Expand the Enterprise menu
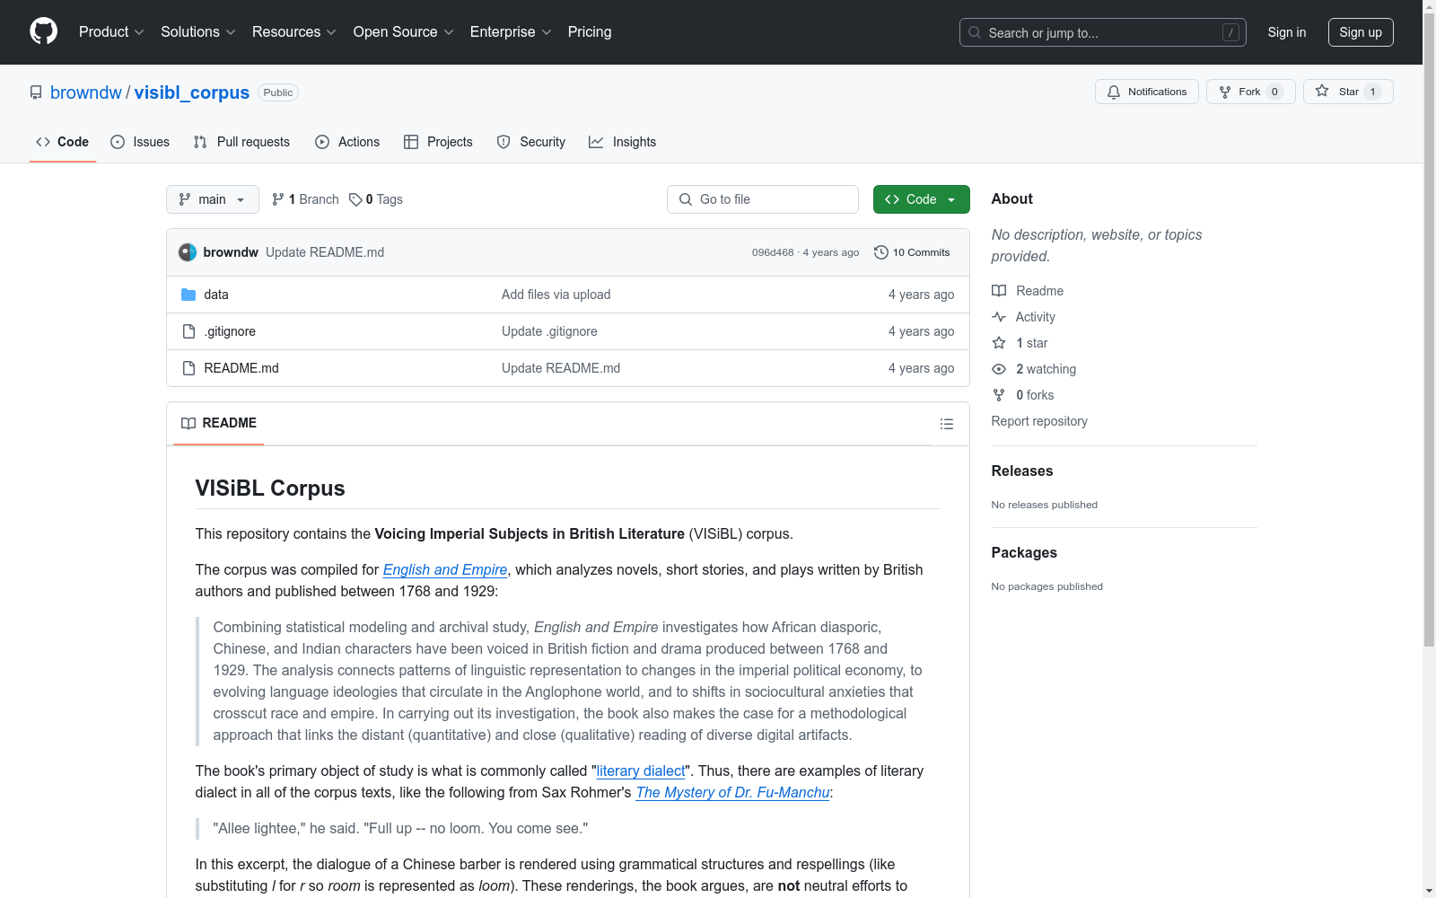The width and height of the screenshot is (1436, 898). click(x=511, y=32)
